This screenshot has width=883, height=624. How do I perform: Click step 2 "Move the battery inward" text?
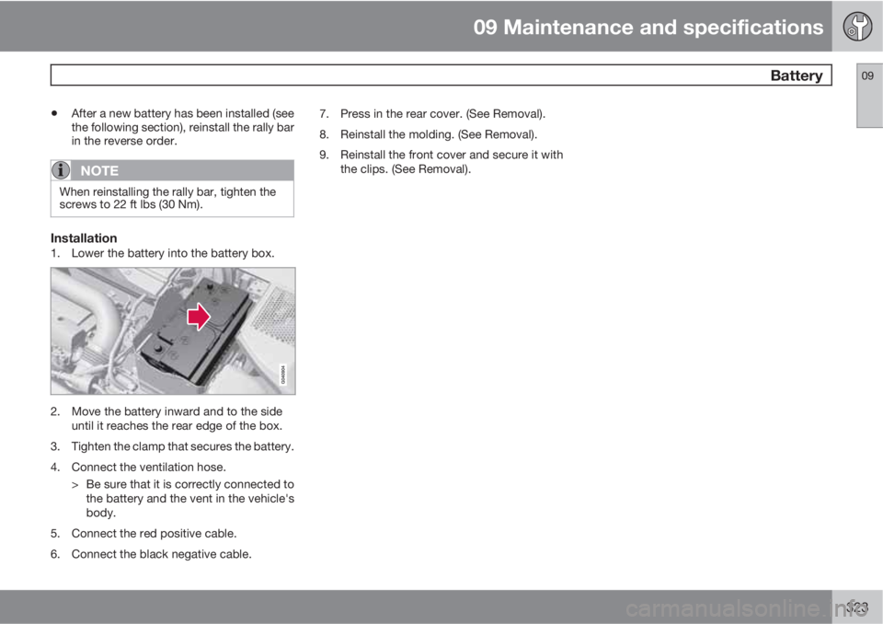coord(177,419)
